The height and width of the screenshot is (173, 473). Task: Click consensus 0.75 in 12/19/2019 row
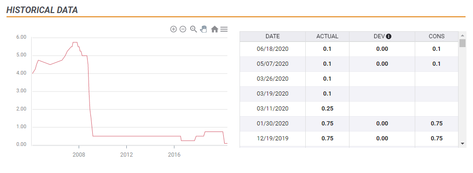[437, 138]
